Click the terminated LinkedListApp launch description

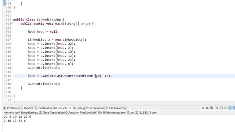click(x=80, y=113)
